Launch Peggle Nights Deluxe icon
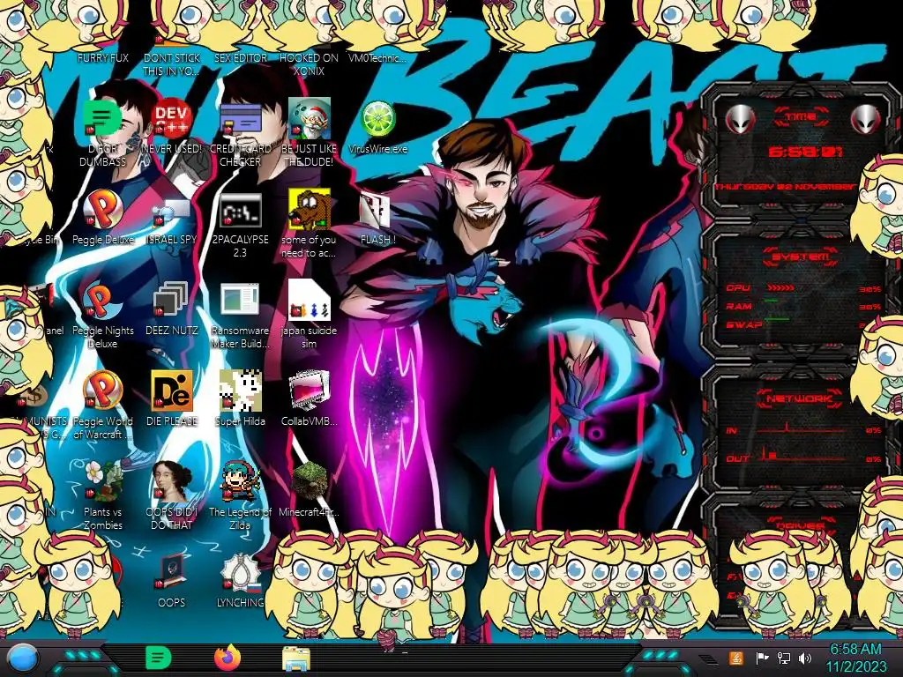The width and height of the screenshot is (903, 677). 102,301
